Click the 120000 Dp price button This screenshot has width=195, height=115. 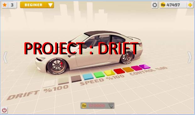(97, 106)
